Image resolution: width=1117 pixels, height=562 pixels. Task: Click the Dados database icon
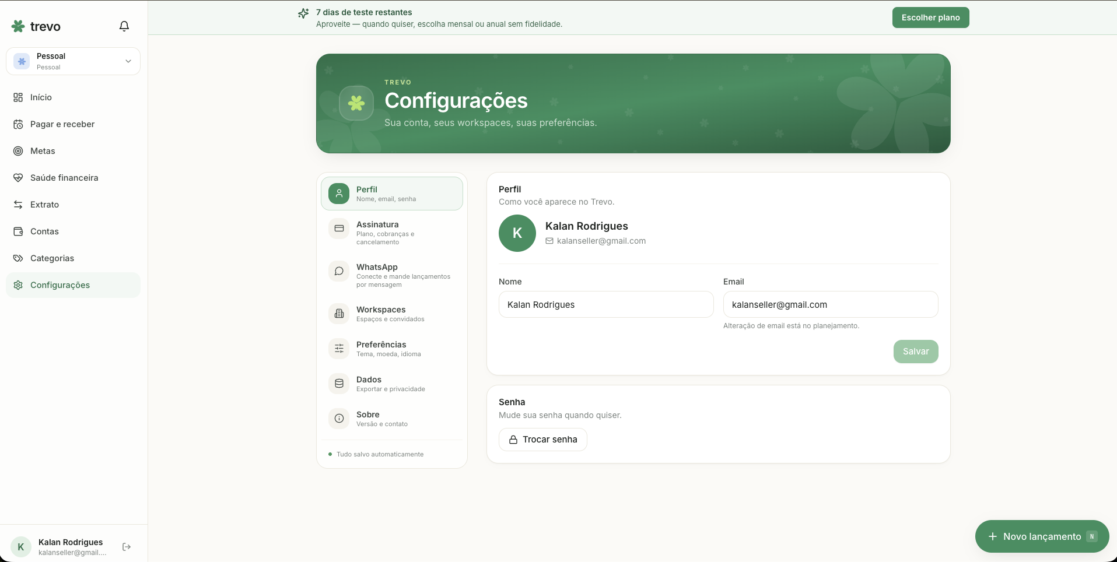point(339,384)
